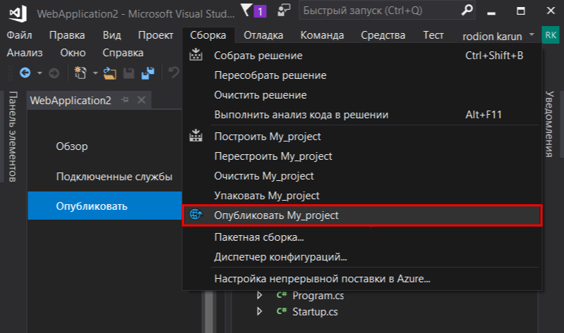Viewport: 564px width, 333px height.
Task: Expand the Program.cs tree node
Action: point(259,295)
